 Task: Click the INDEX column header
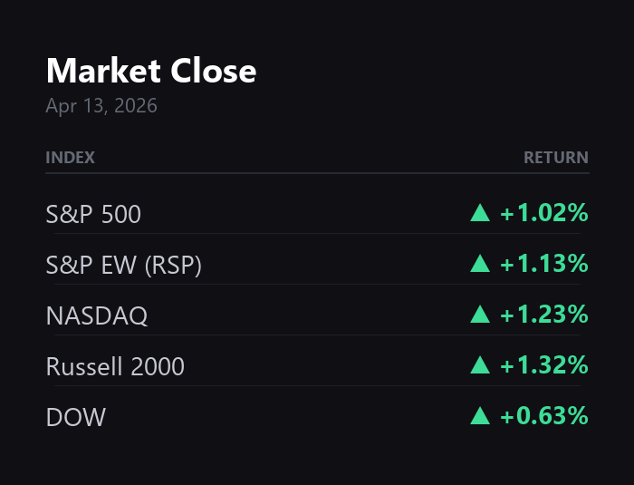click(x=70, y=157)
